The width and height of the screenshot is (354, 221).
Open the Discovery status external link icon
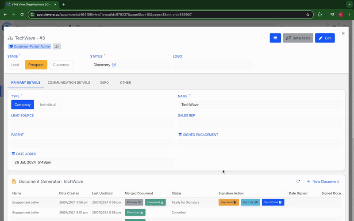pos(114,65)
